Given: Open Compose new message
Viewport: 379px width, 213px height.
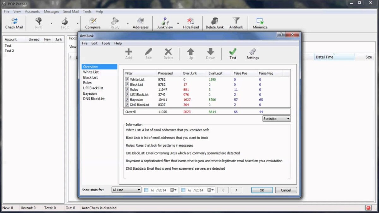Looking at the screenshot, I should [93, 21].
